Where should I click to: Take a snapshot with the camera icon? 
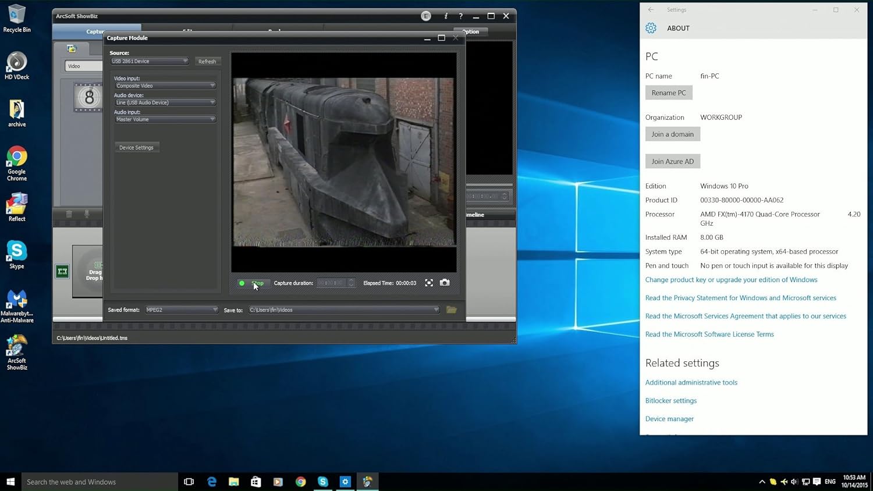click(x=445, y=283)
